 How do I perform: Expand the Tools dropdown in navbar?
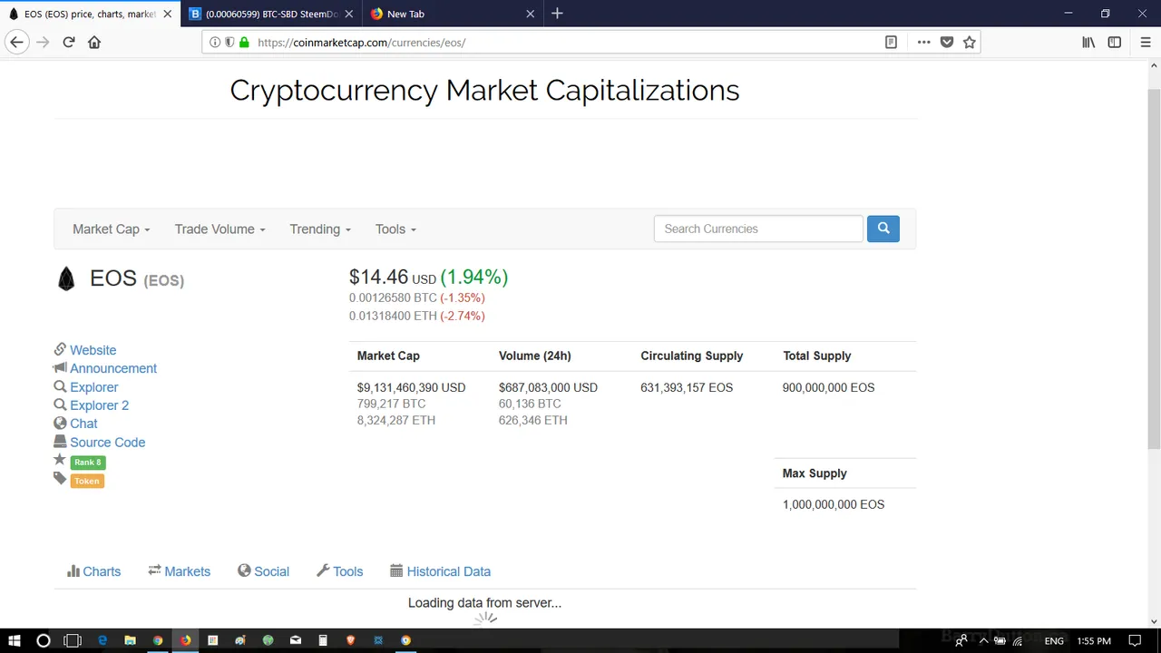click(x=395, y=229)
